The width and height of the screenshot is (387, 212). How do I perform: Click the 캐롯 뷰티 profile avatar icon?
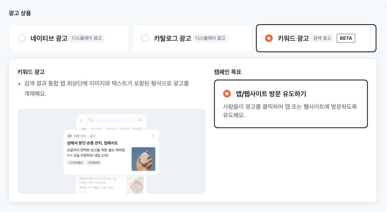pos(70,136)
